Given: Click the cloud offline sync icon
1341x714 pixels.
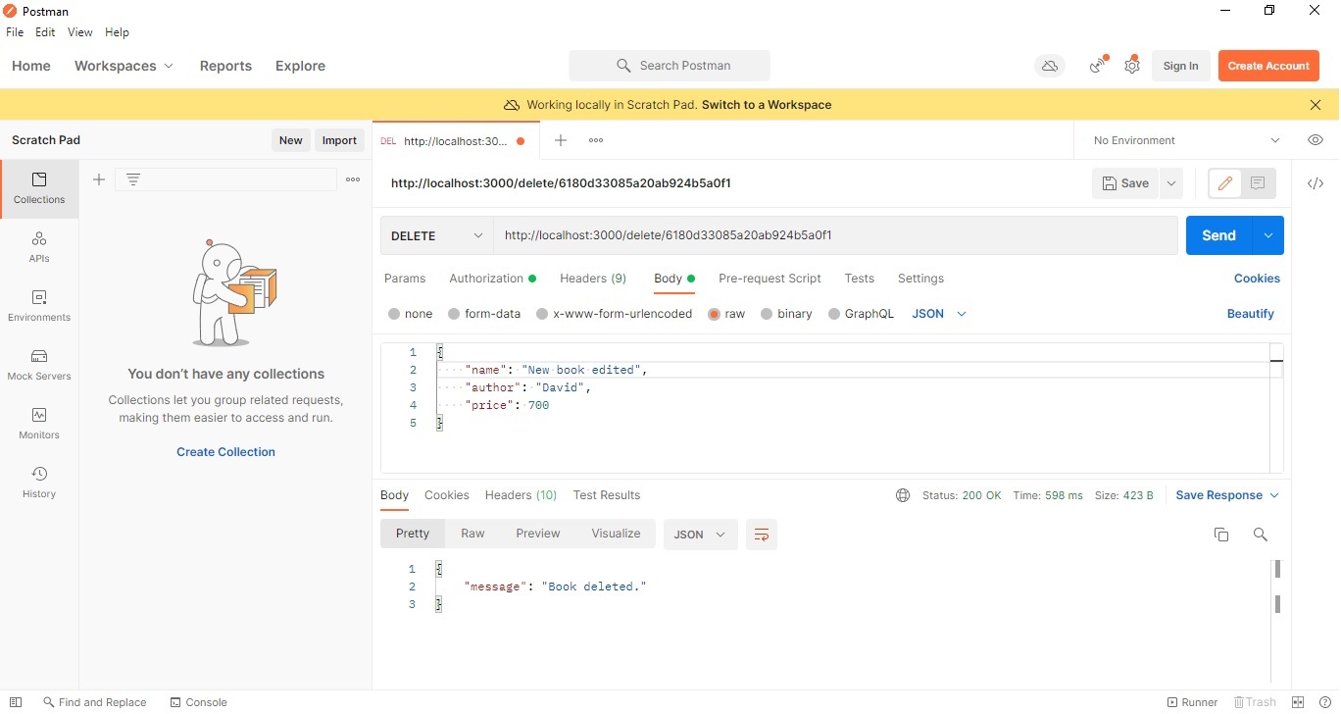Looking at the screenshot, I should point(1050,66).
